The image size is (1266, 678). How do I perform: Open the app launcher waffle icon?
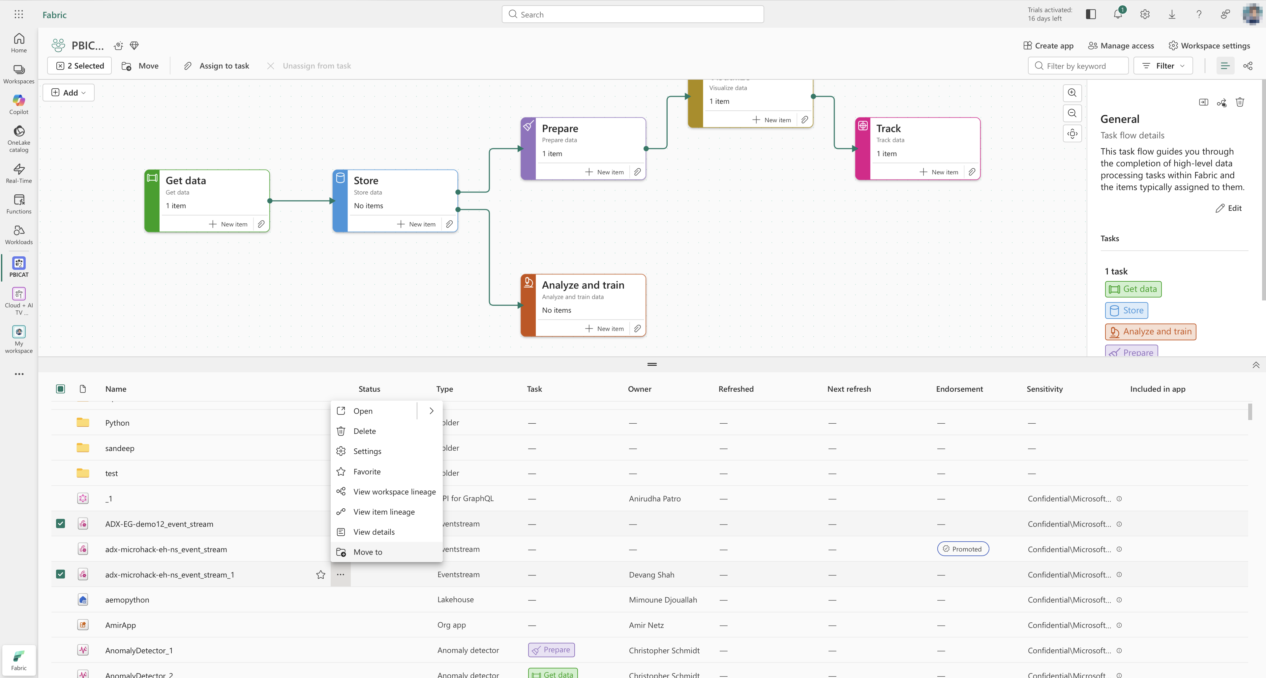click(x=19, y=14)
